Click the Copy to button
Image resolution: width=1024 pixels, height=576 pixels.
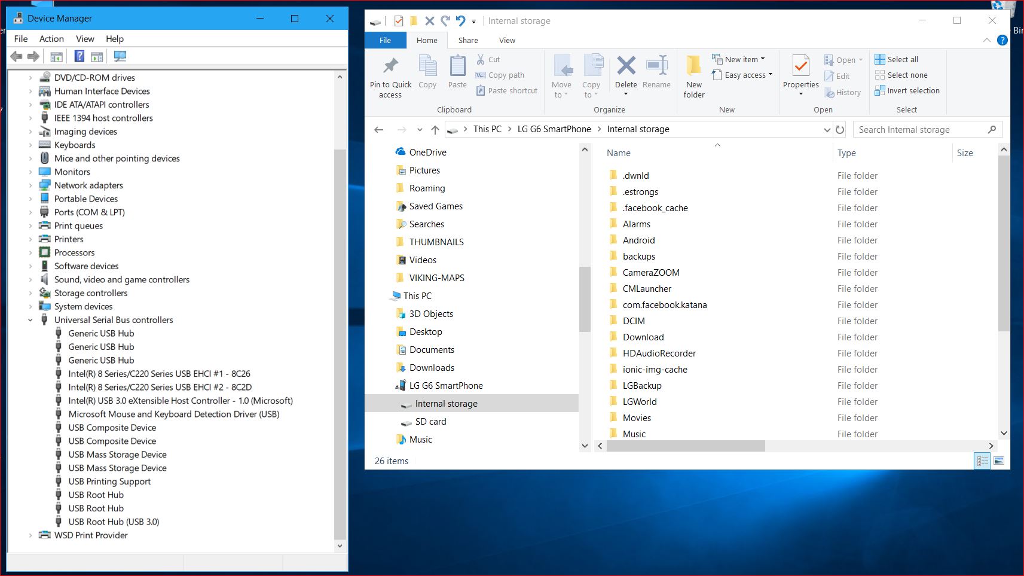(591, 76)
